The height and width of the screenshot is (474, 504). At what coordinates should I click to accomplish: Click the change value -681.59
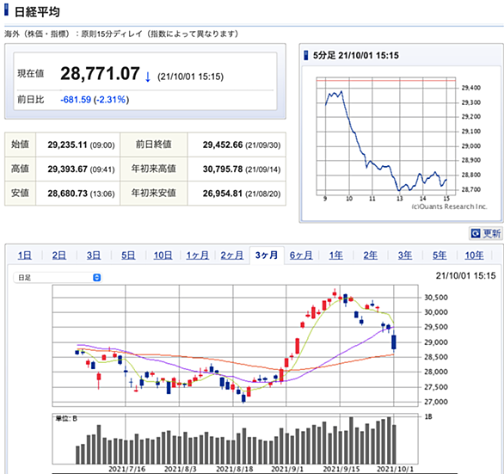coord(76,100)
